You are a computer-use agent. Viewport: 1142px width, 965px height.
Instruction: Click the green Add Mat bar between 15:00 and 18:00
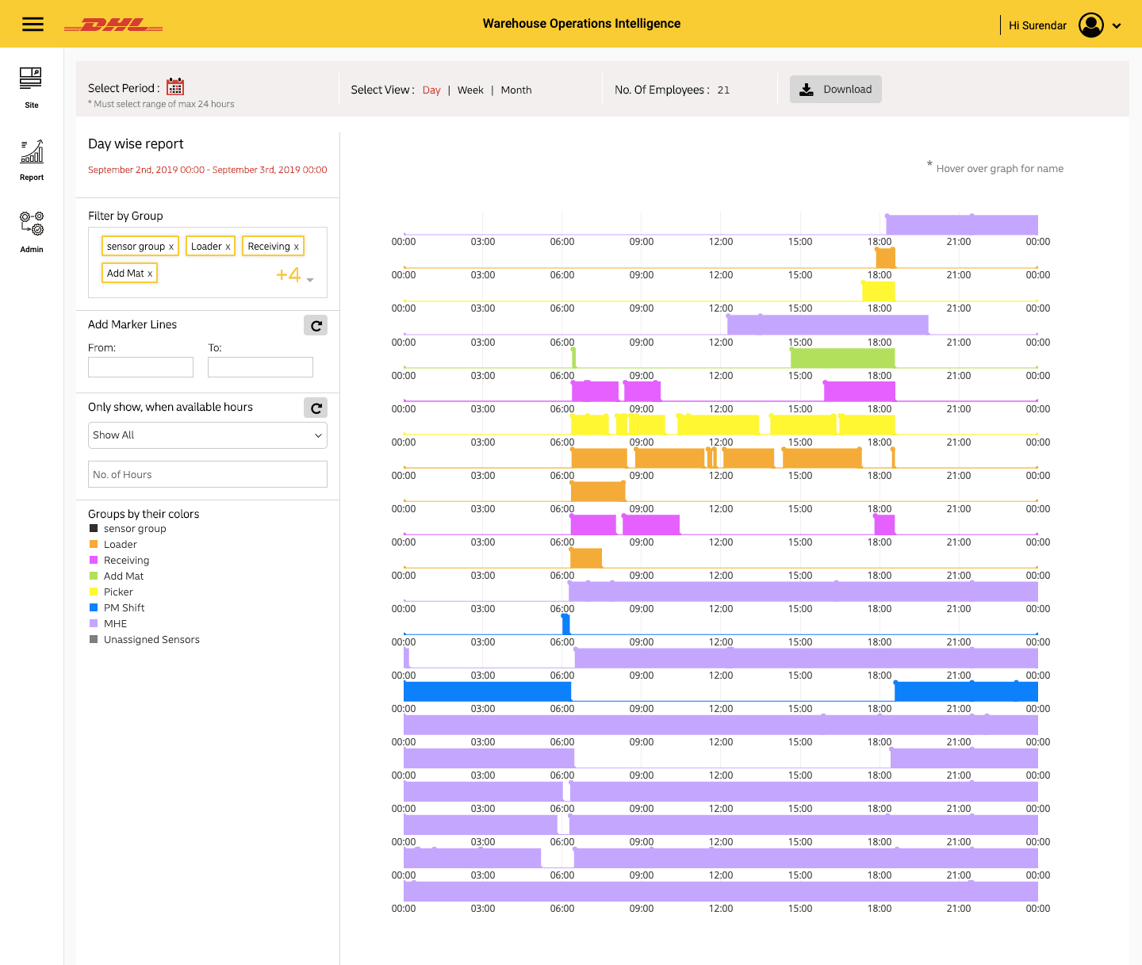click(x=842, y=358)
